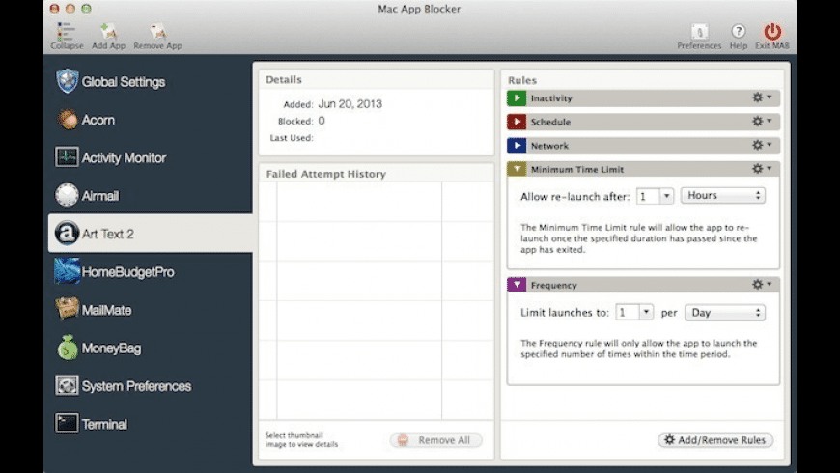Select the Art Text 2 icon
Screen dimensions: 840x473
pos(67,233)
